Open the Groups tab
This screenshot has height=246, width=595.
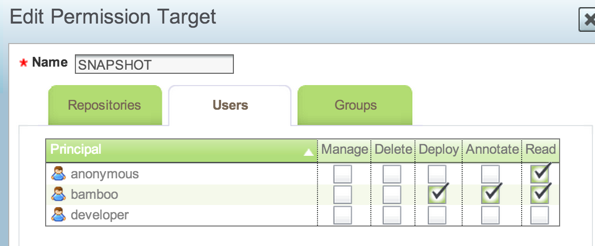(x=355, y=106)
